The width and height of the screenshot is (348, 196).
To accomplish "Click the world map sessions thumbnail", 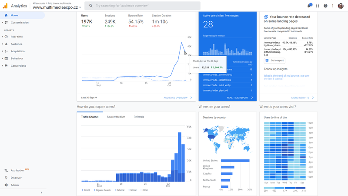I will (x=228, y=139).
